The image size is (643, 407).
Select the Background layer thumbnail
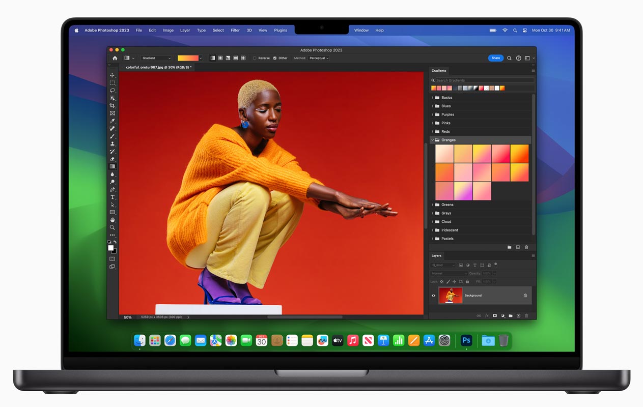(x=451, y=296)
